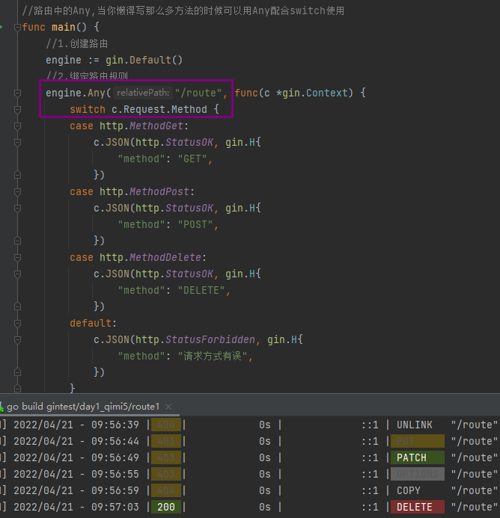500x518 pixels.
Task: Click fold end marker after "GET" block
Action: 18,175
